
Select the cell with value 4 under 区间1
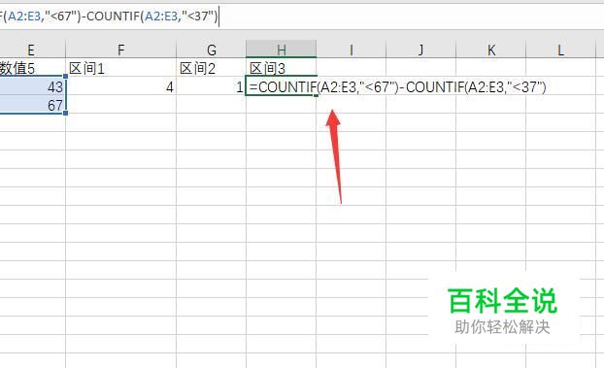tap(121, 86)
